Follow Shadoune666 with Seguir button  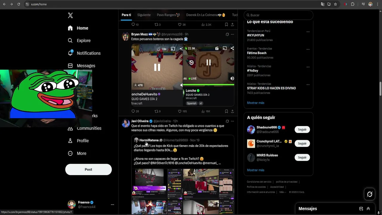[302, 129]
